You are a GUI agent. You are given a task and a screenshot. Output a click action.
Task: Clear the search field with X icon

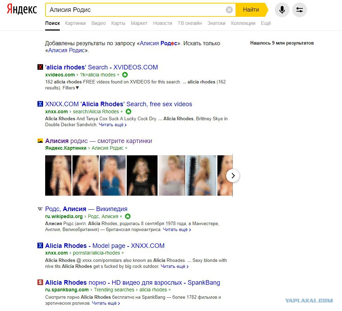pos(229,10)
